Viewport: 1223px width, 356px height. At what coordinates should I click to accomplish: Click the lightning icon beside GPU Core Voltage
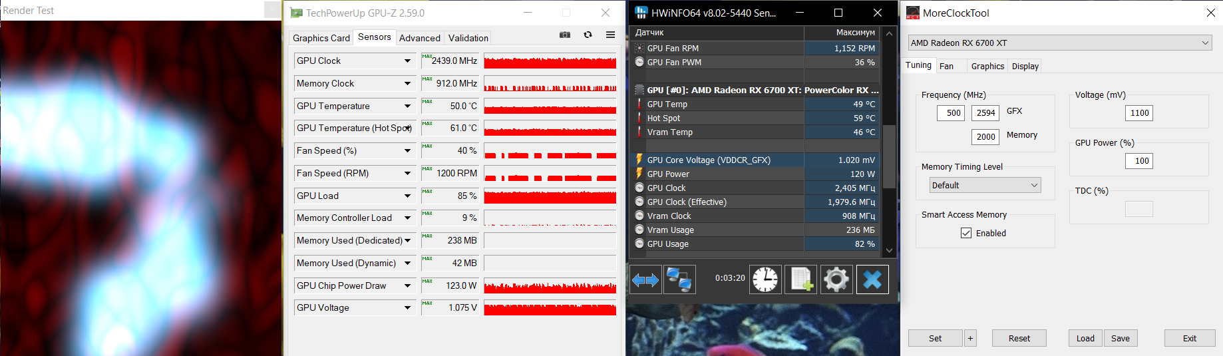tap(639, 160)
